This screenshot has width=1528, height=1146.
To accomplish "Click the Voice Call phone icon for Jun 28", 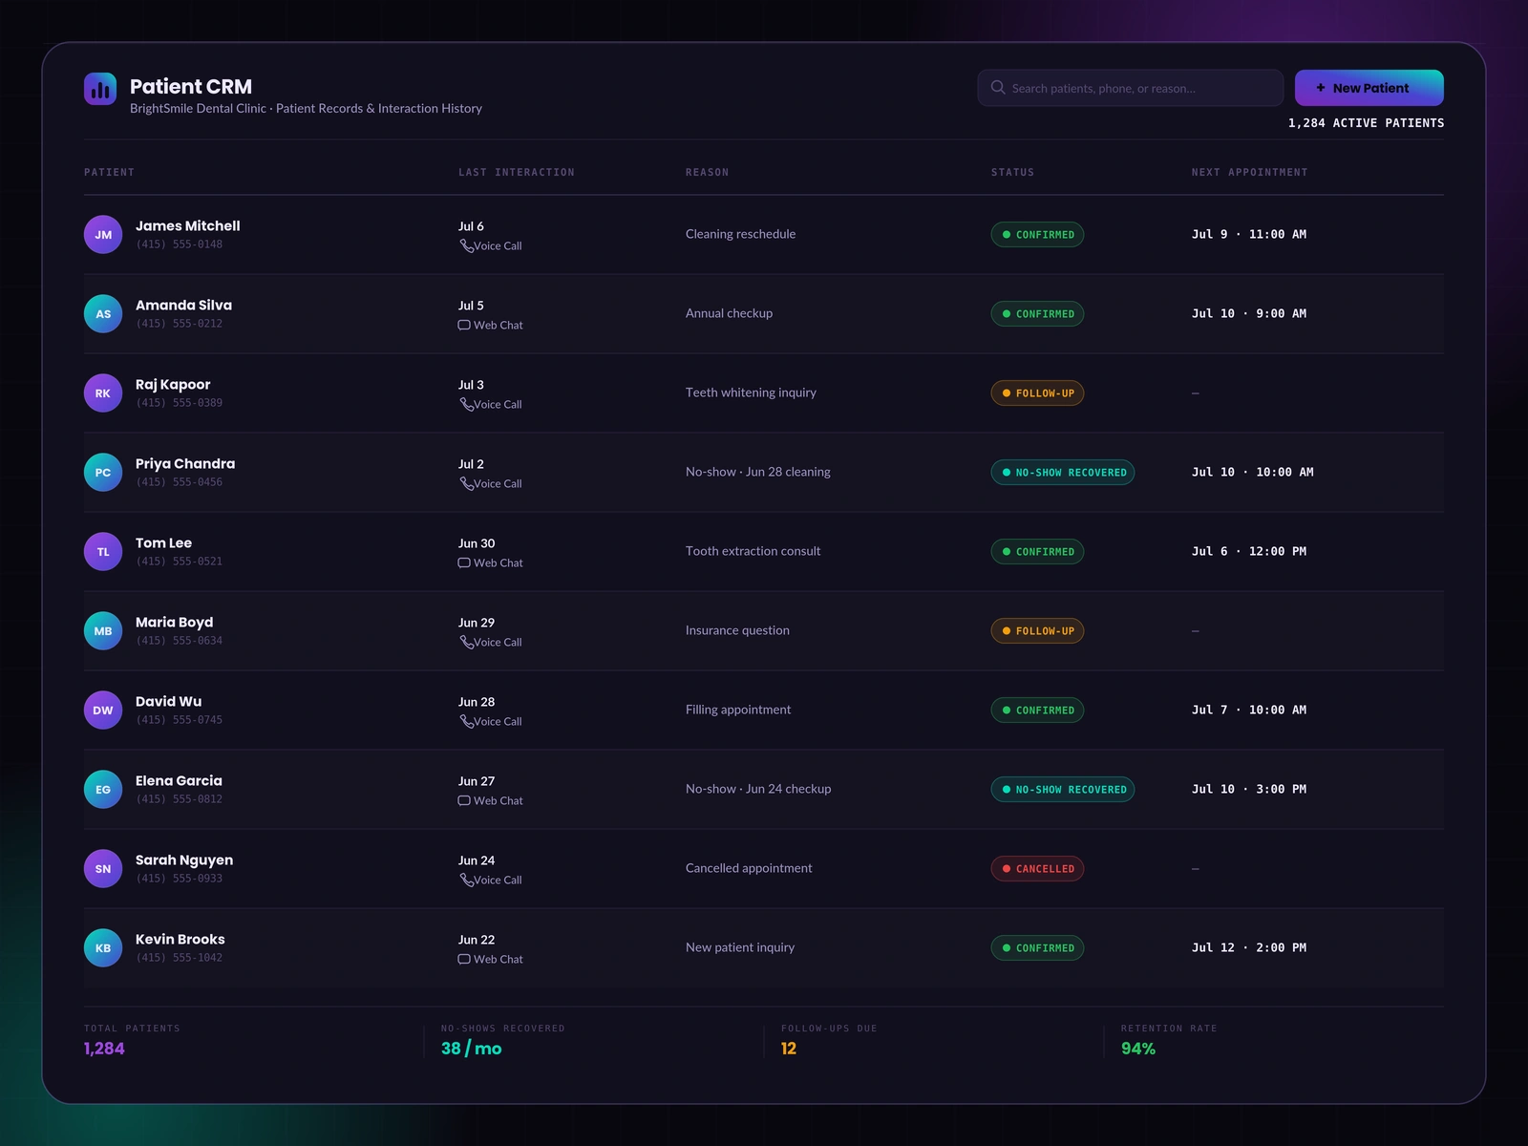I will pos(466,722).
